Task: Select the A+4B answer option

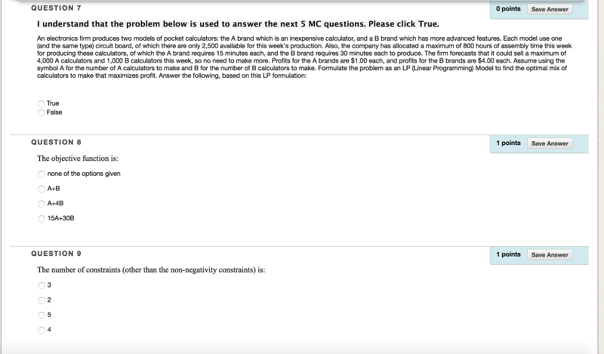Action: point(41,203)
